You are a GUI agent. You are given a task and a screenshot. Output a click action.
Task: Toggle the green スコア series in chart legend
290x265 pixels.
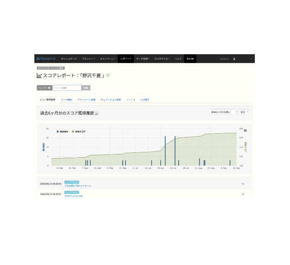[79, 132]
